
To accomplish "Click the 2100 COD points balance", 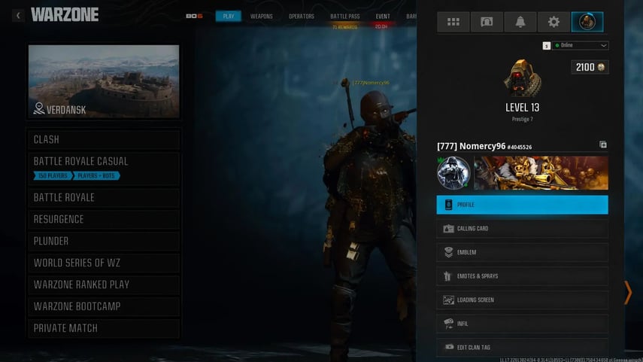I will tap(590, 68).
